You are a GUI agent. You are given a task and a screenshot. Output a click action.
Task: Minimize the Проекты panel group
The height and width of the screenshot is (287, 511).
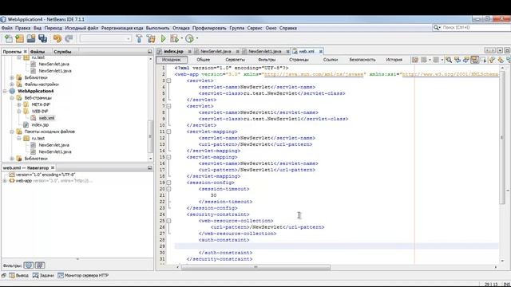(150, 52)
